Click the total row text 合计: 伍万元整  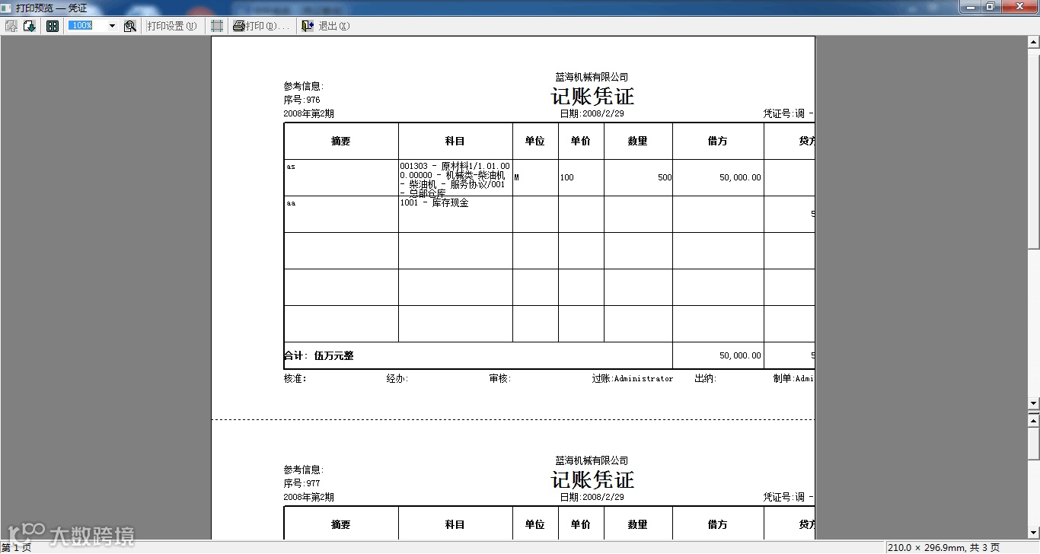(x=319, y=355)
